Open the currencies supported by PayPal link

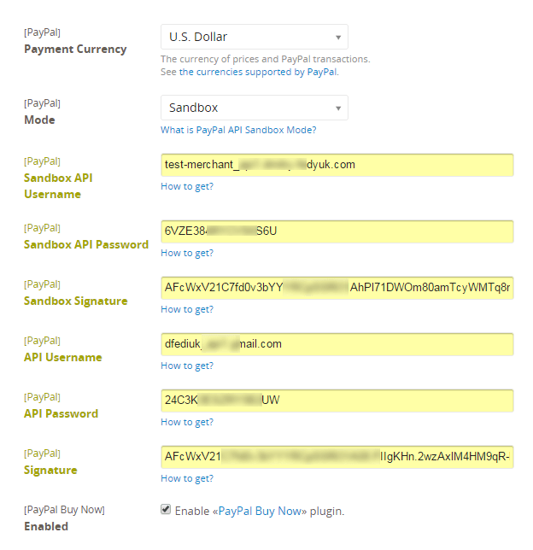pyautogui.click(x=258, y=72)
